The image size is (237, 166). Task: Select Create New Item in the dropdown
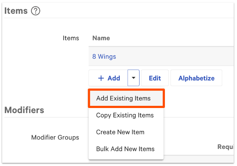point(120,132)
